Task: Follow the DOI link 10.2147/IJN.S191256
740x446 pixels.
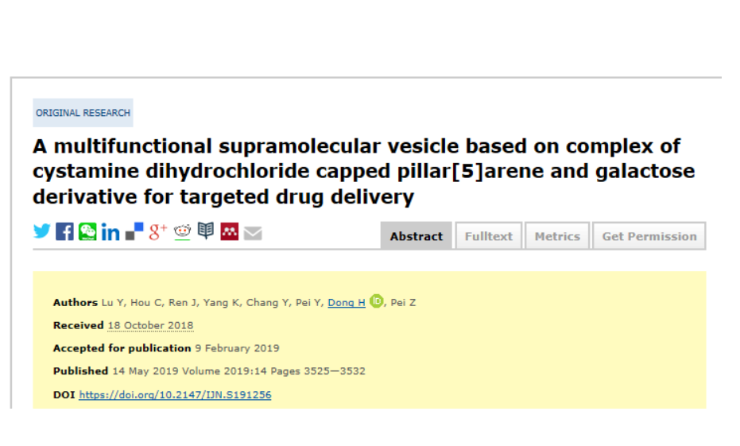Action: pyautogui.click(x=175, y=394)
